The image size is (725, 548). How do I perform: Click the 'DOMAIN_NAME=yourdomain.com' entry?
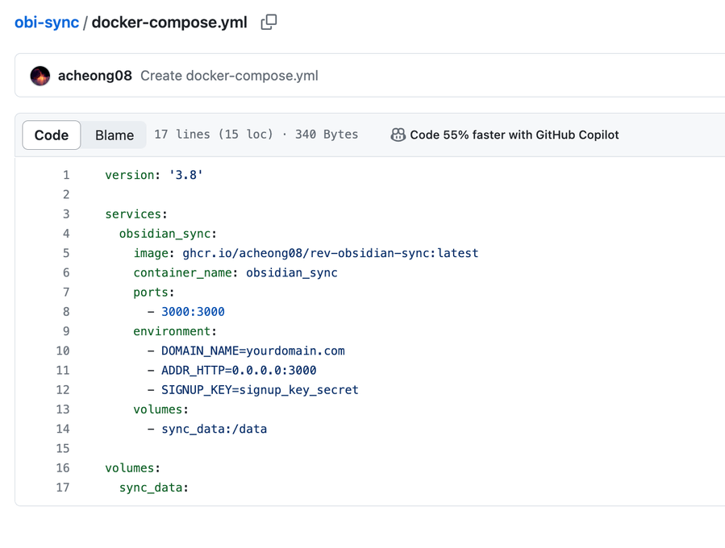253,351
